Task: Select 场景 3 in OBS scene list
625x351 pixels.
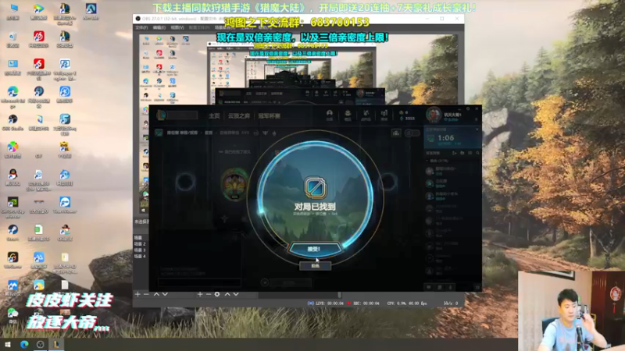Action: 140,250
